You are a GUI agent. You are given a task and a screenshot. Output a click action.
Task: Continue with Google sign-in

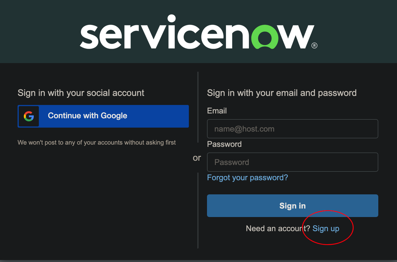103,116
